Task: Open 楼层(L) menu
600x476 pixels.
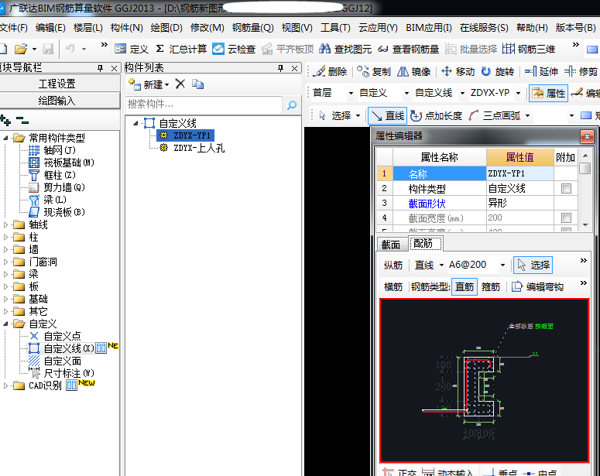Action: (x=88, y=28)
